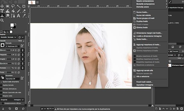
Task: Open brush editor next to Hardness 075
Action: click(x=22, y=45)
